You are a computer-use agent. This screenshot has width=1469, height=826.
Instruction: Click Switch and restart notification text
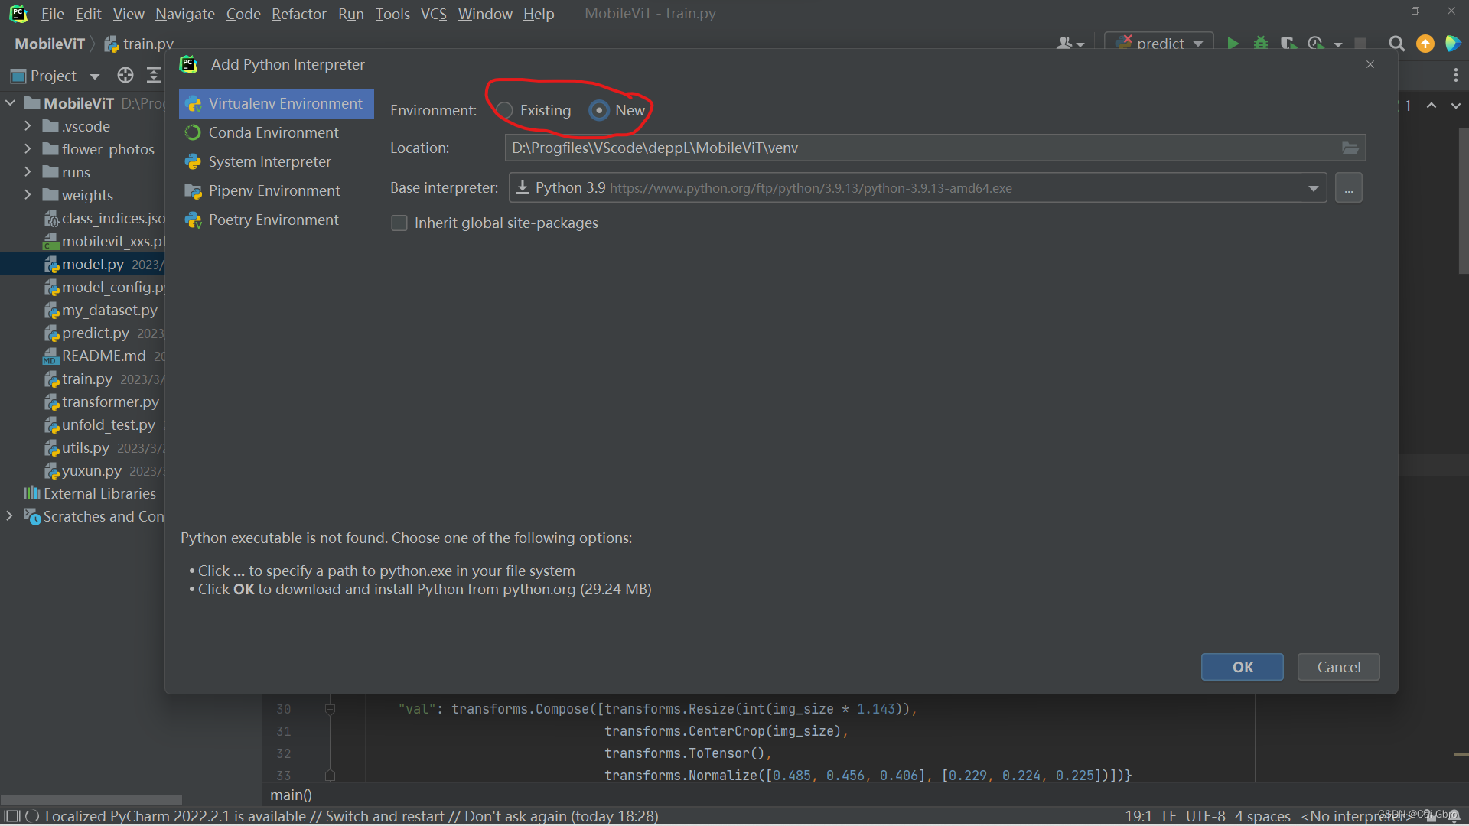(x=385, y=816)
